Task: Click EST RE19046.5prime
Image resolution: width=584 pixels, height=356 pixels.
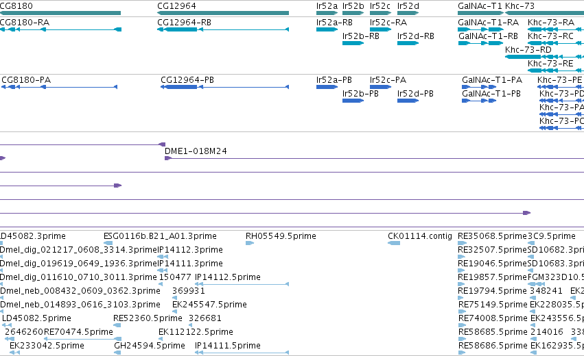Action: coord(462,270)
